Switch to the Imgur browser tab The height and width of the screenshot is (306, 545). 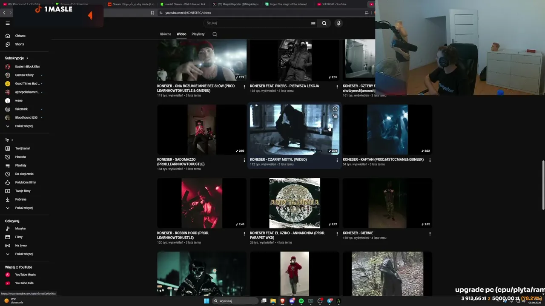tap(288, 4)
